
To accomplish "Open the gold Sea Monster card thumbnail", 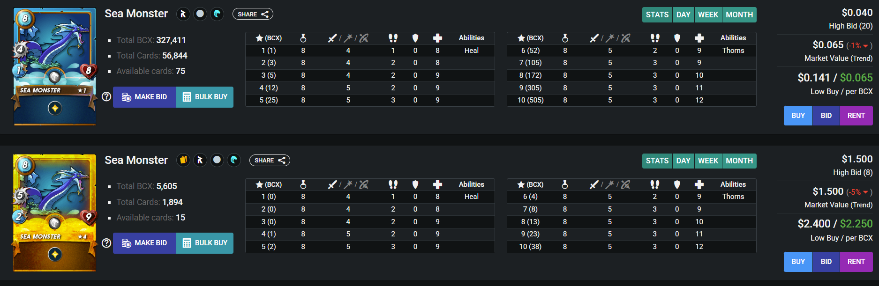I will (54, 213).
